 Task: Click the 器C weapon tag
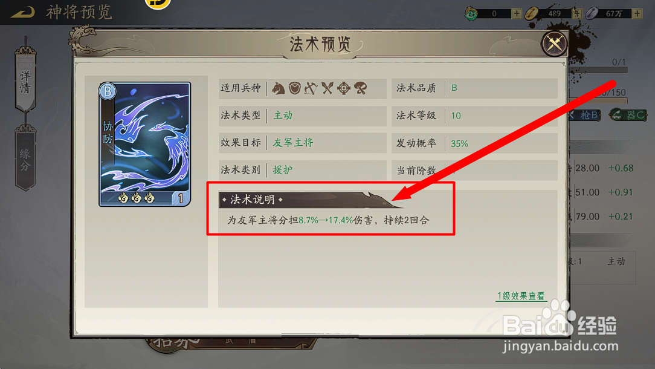click(x=628, y=115)
